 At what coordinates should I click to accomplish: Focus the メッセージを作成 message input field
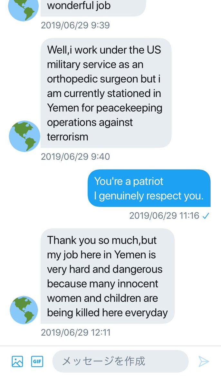[x=120, y=361]
